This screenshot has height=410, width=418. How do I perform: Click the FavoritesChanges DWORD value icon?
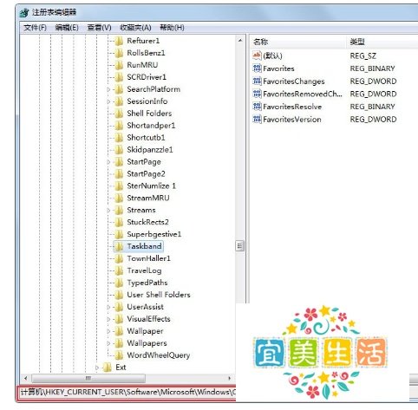257,81
